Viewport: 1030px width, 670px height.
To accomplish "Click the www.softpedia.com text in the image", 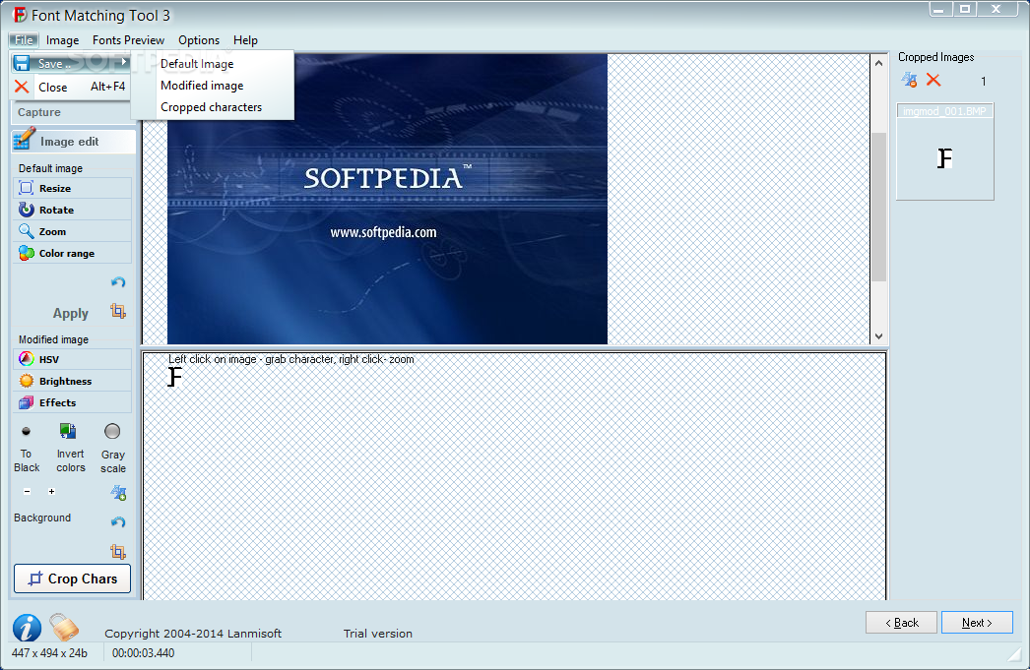I will (x=383, y=232).
